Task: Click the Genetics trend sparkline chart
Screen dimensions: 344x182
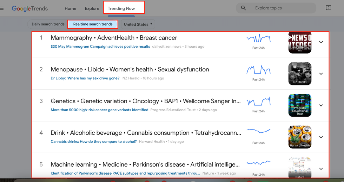Action: point(258,102)
